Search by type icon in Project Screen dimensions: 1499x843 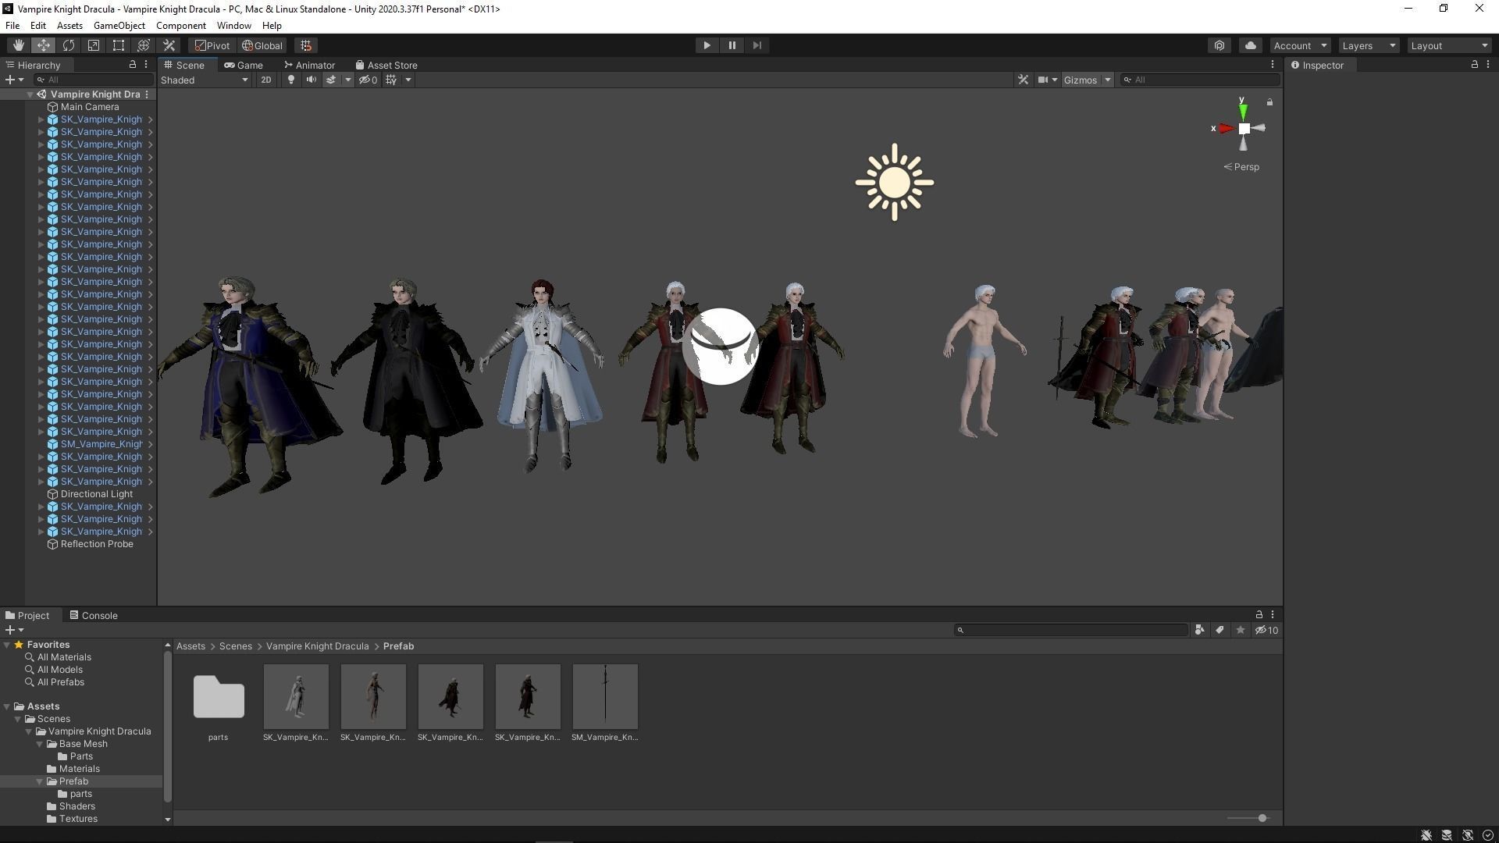pos(1199,630)
